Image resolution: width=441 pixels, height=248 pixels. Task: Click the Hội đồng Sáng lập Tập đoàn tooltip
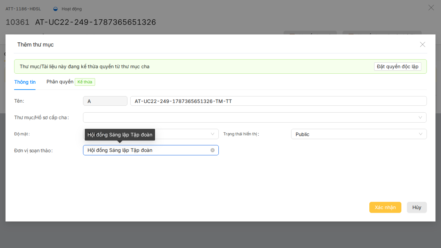tap(120, 135)
